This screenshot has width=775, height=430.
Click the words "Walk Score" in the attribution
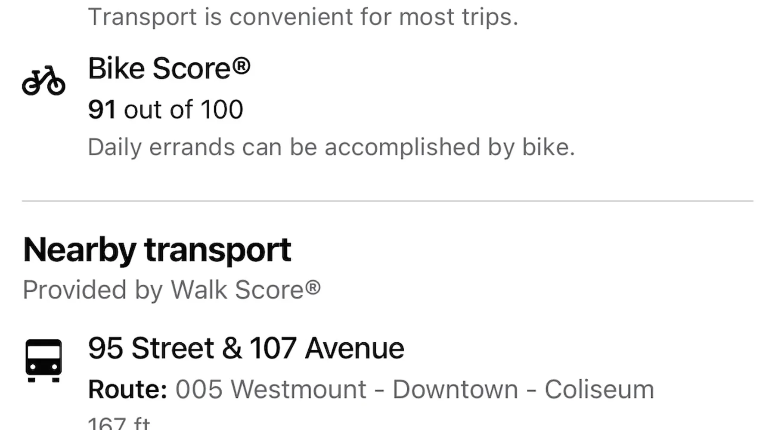(238, 290)
